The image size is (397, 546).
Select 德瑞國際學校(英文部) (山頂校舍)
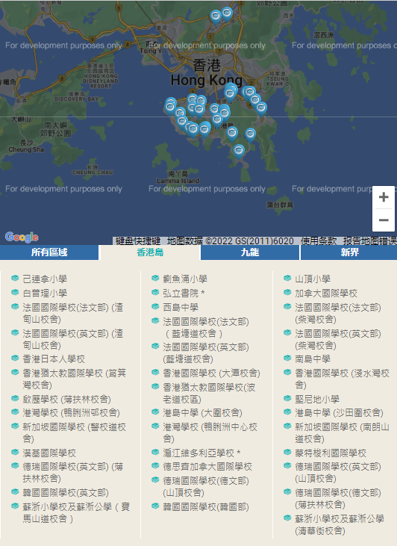point(338,473)
